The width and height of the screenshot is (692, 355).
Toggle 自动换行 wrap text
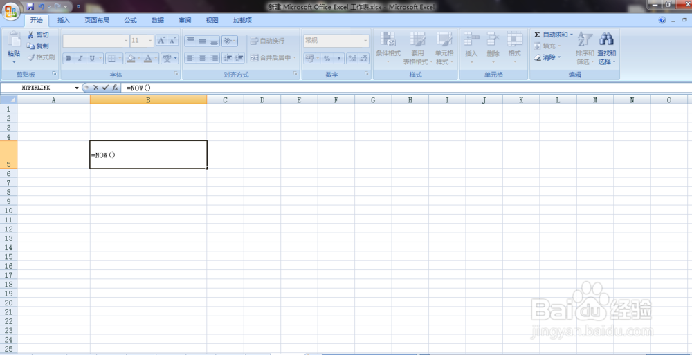click(267, 41)
